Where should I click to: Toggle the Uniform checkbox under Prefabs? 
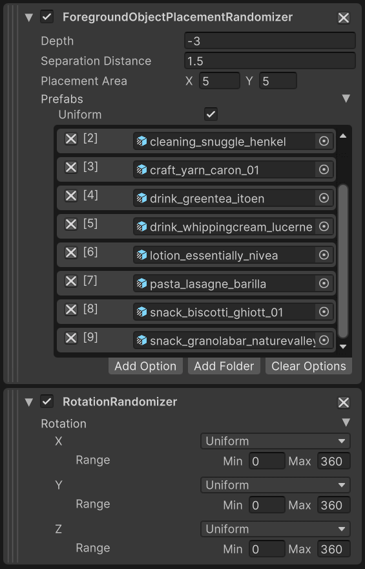pyautogui.click(x=211, y=114)
